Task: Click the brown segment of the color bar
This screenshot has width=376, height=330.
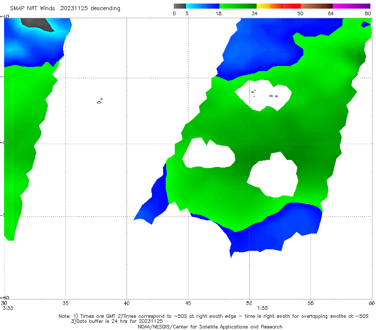Action: click(x=317, y=6)
